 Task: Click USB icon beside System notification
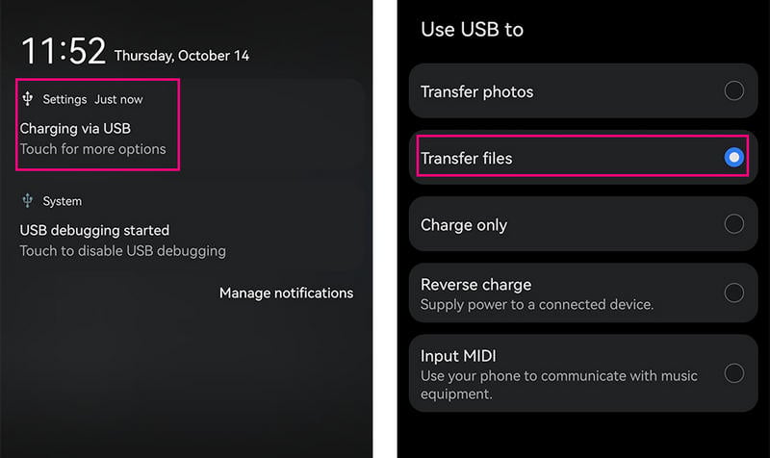coord(27,201)
